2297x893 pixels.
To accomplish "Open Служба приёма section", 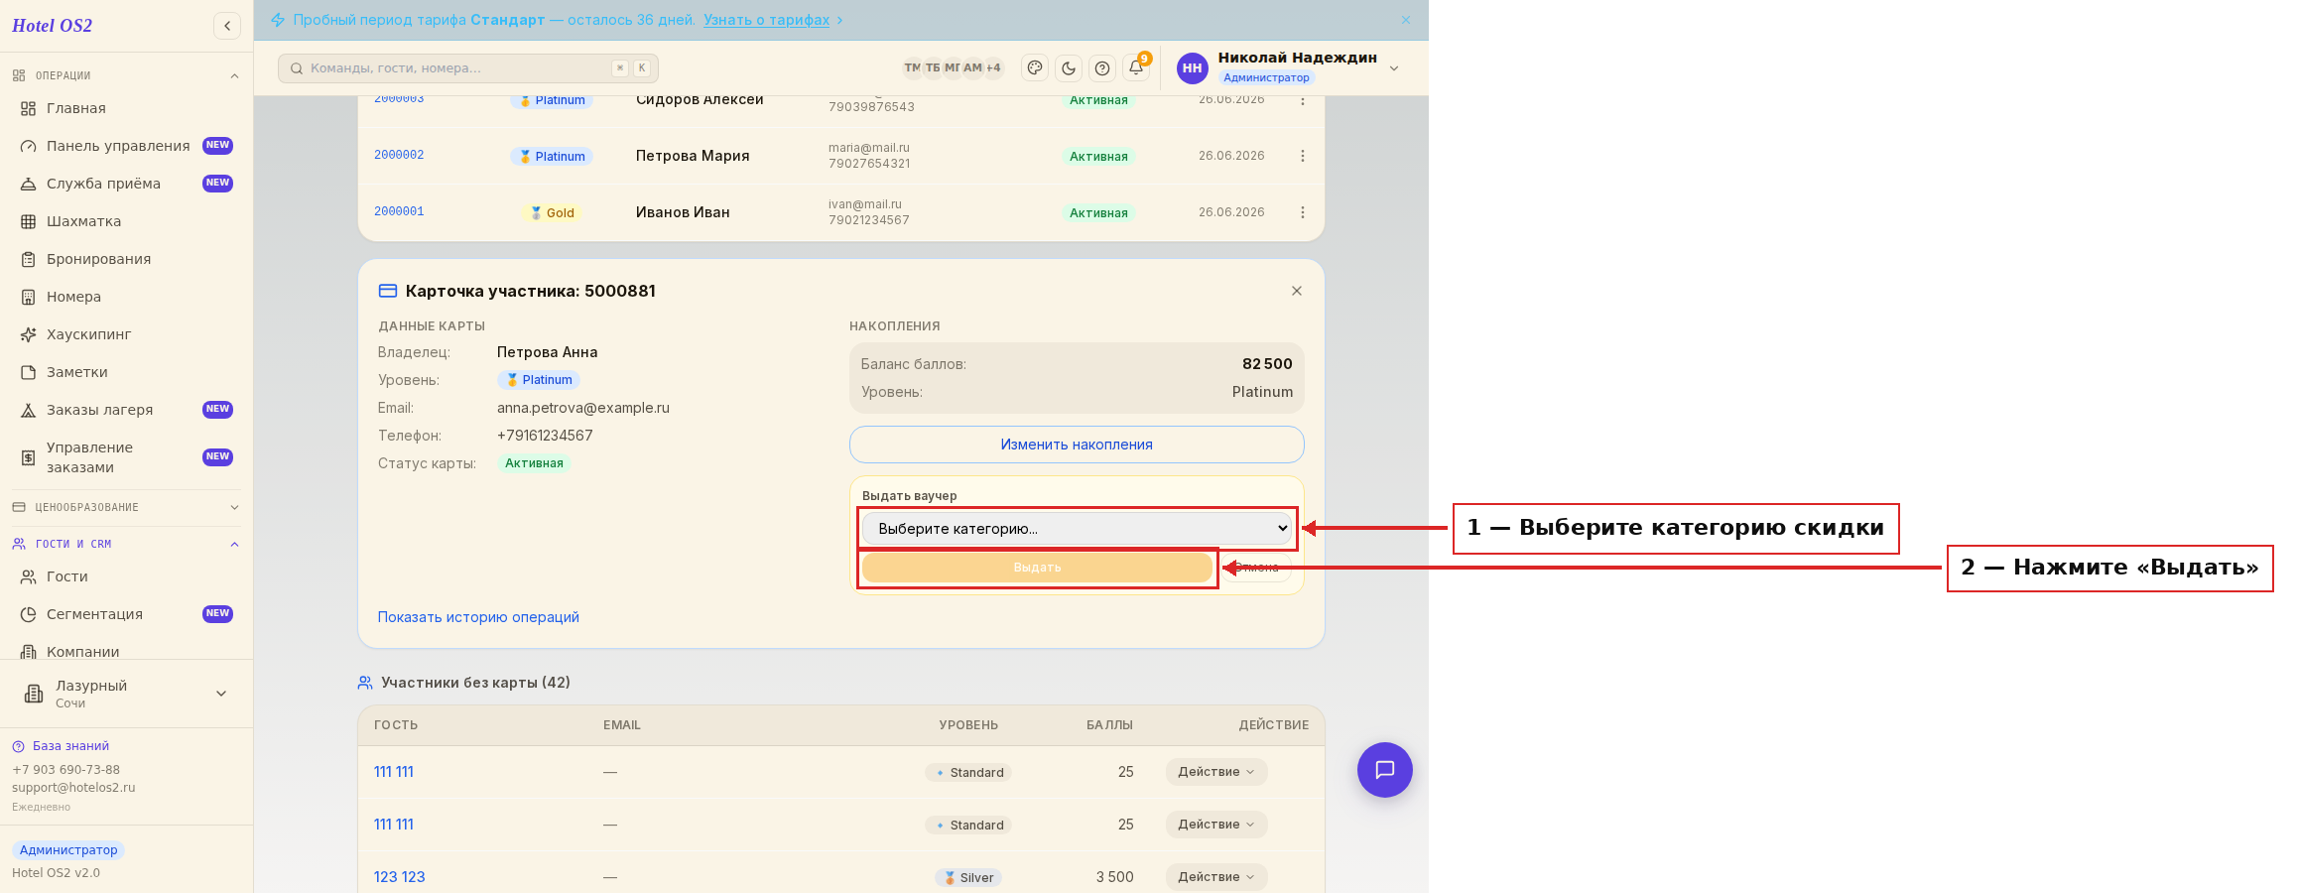I will (126, 184).
